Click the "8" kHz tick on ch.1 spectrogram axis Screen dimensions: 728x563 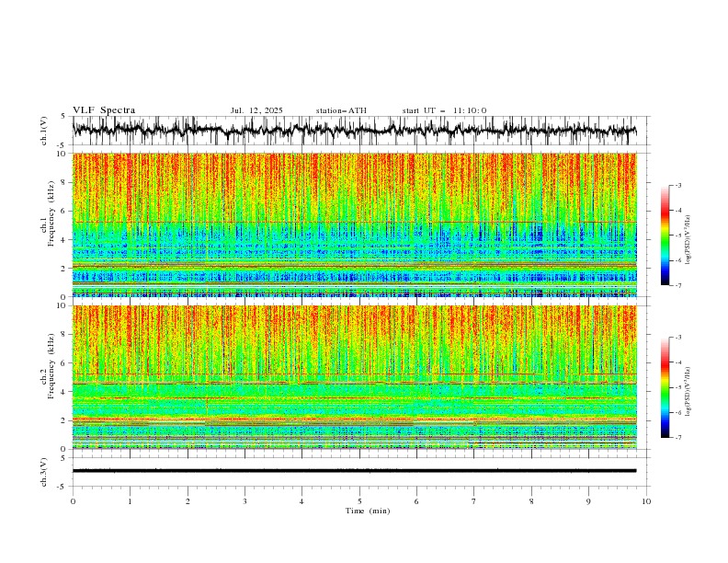point(64,182)
